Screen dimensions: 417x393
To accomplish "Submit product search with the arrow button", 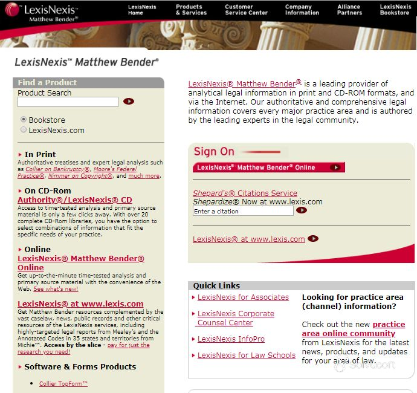I will (129, 102).
